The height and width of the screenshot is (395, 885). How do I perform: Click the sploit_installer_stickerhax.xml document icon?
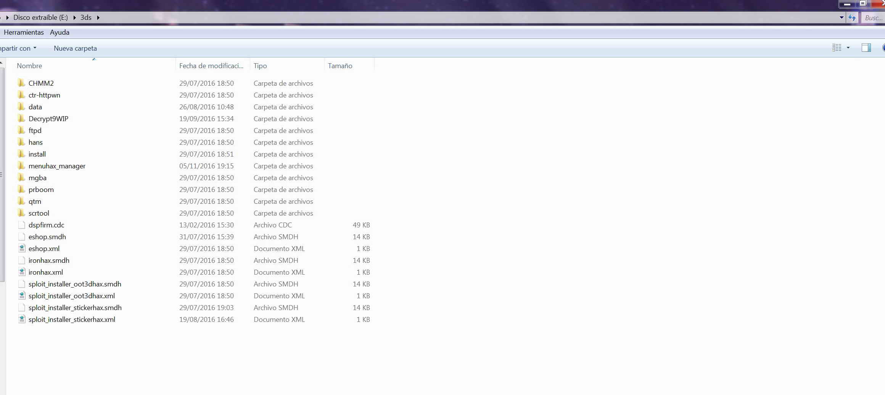coord(22,319)
